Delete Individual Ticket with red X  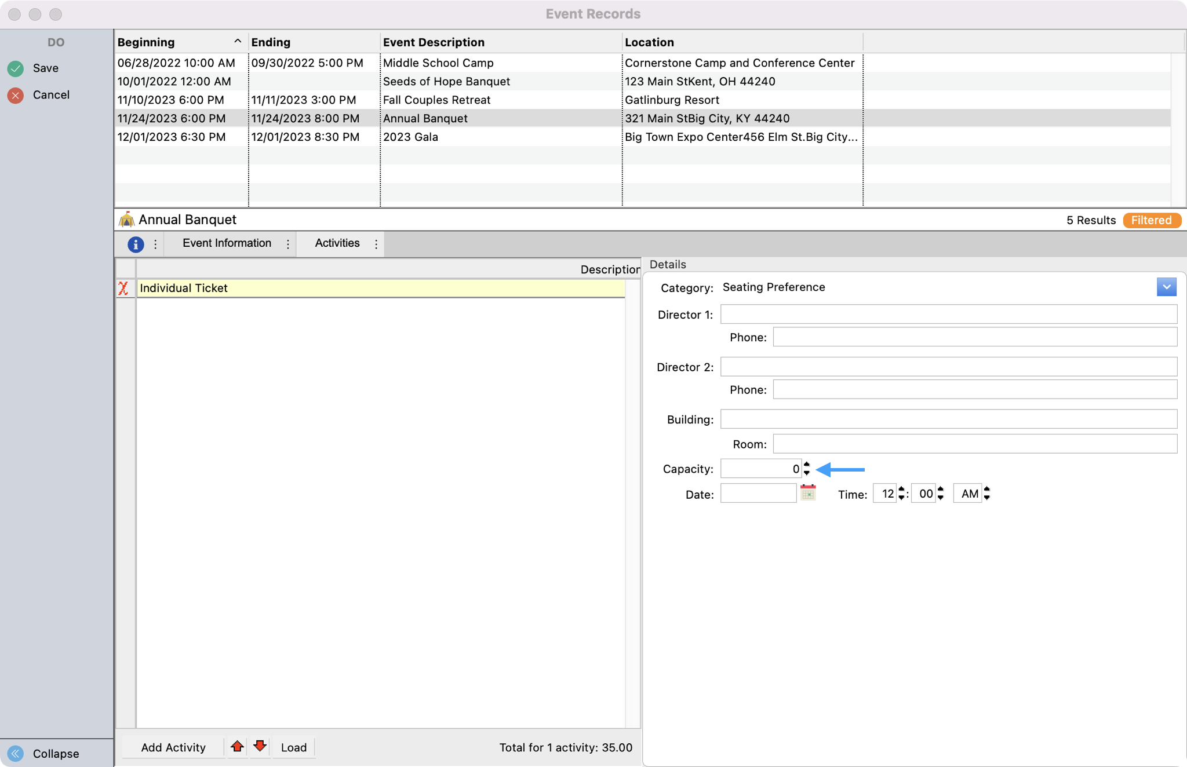[x=123, y=288]
